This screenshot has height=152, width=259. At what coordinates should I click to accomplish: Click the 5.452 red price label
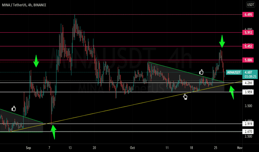point(248,46)
